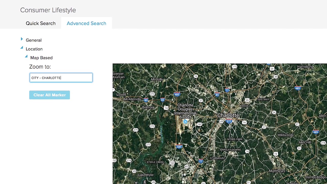
Task: Click the Starmount label on the map
Action: pyautogui.click(x=218, y=158)
